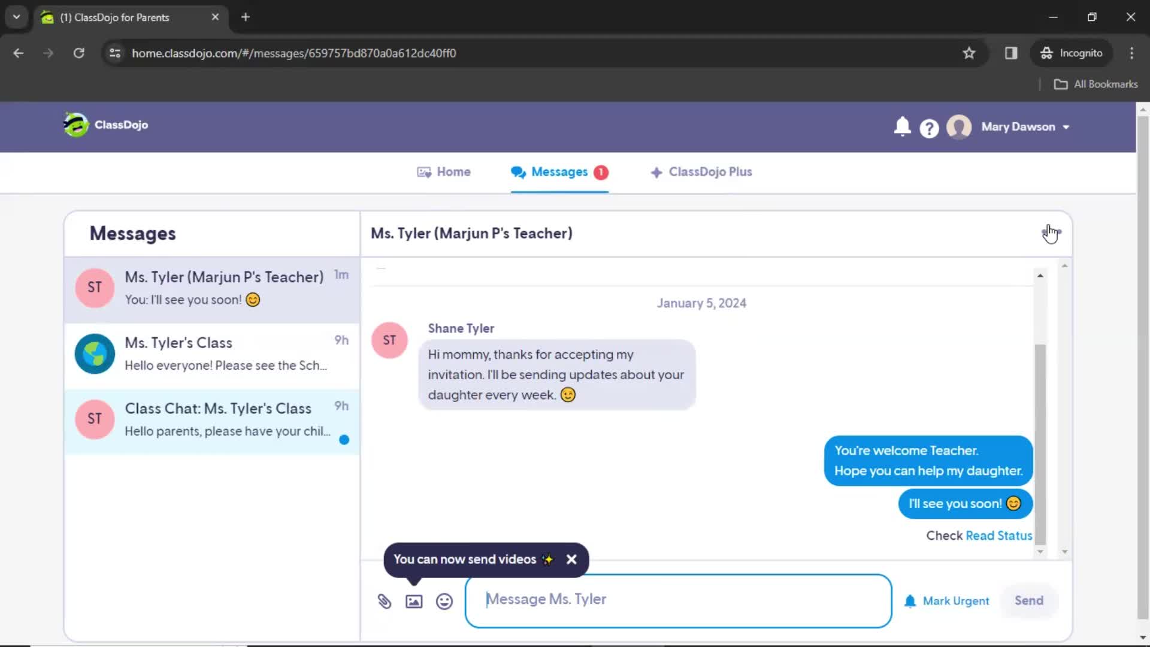Open a new browser tab
Image resolution: width=1150 pixels, height=647 pixels.
pyautogui.click(x=245, y=17)
